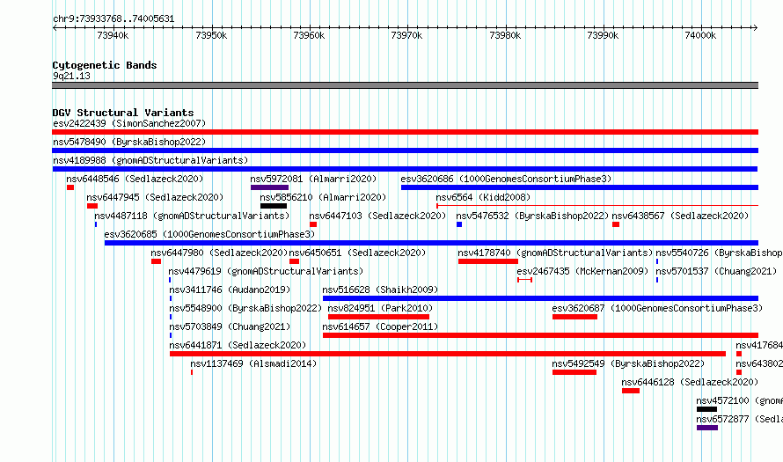Click the thin red nsv6564 Kidd2008 line
This screenshot has width=783, height=462.
click(597, 205)
